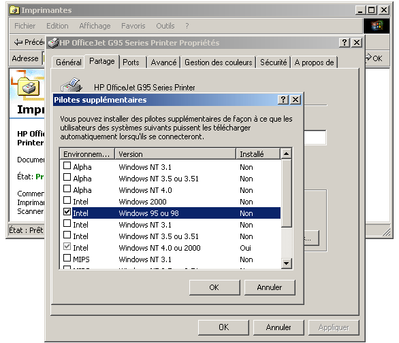Select the Windows NT 3.5 ou 3.51 Alpha row text
The height and width of the screenshot is (343, 399).
pos(159,179)
